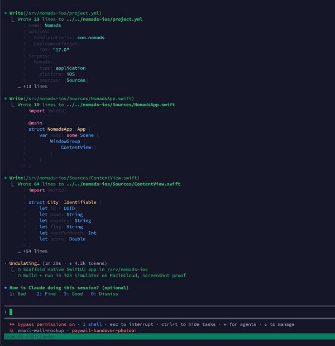Click the 'application' type value
Screen dimensions: 335x346
point(70,68)
